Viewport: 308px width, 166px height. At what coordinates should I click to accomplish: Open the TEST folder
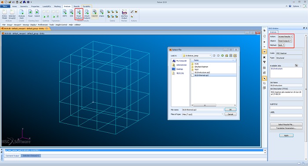(x=196, y=69)
